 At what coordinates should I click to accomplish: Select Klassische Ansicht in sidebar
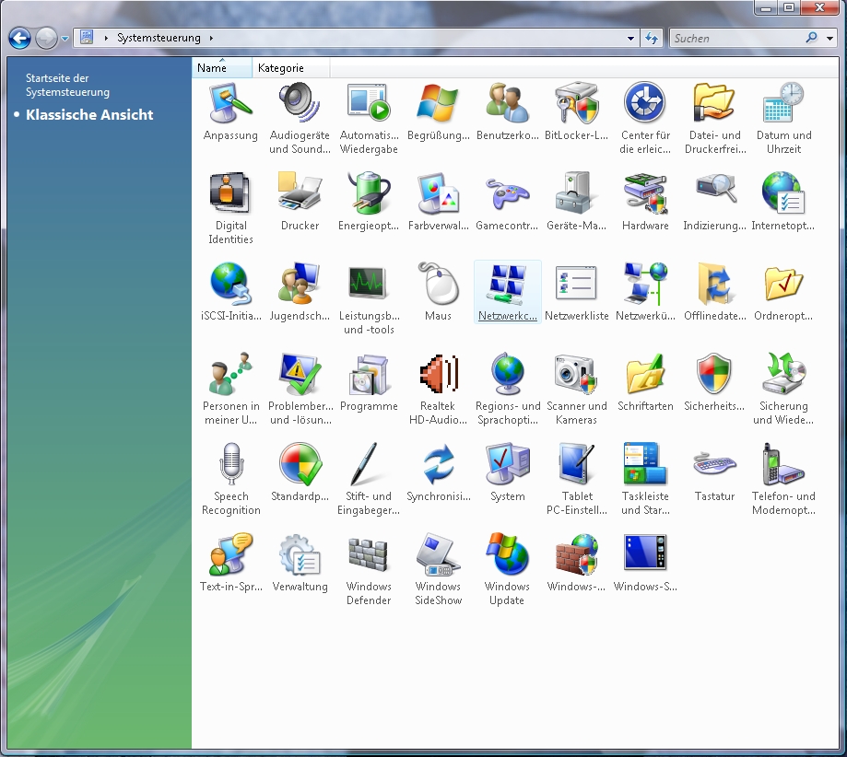pos(89,114)
